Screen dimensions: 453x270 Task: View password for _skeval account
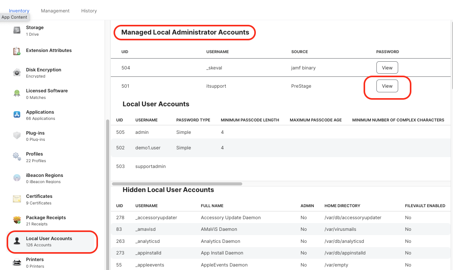pyautogui.click(x=387, y=68)
